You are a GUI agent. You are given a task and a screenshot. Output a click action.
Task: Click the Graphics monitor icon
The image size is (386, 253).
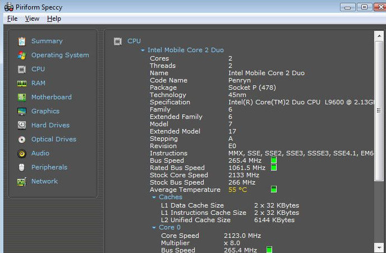pyautogui.click(x=22, y=111)
